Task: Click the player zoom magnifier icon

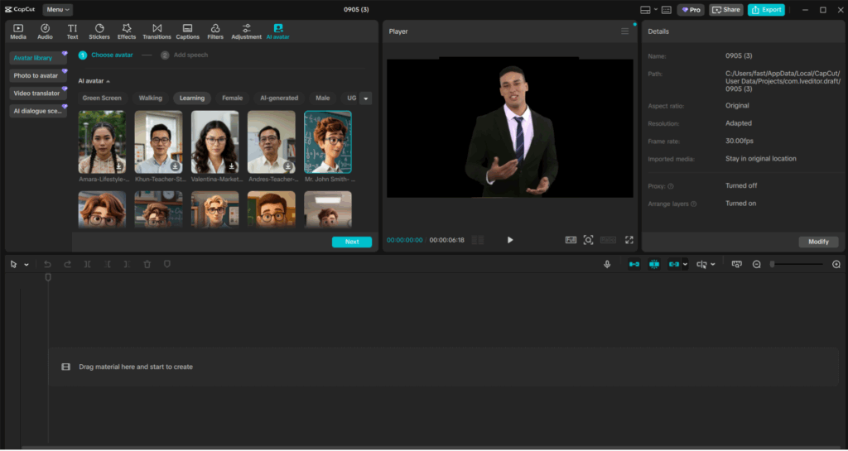Action: click(589, 240)
